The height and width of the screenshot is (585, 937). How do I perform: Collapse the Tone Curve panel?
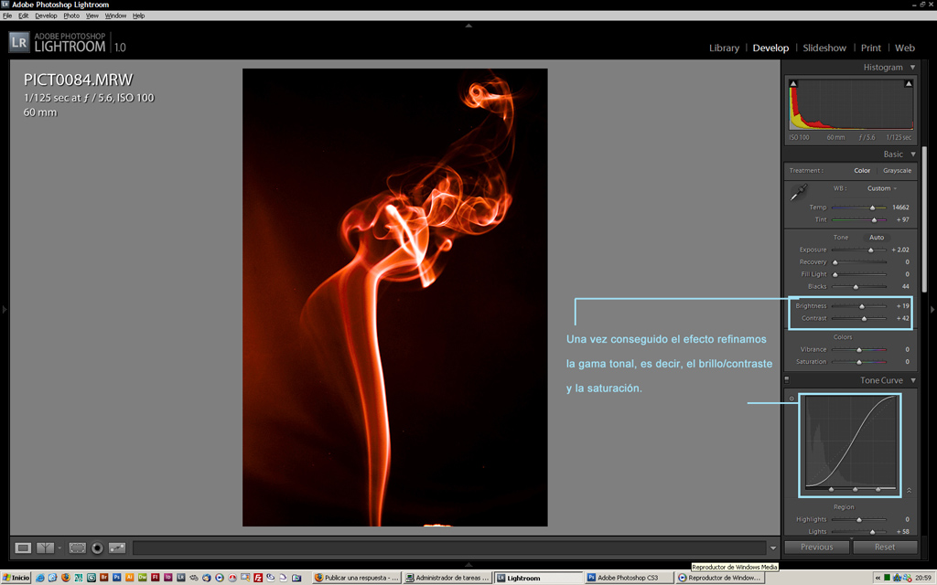[913, 380]
